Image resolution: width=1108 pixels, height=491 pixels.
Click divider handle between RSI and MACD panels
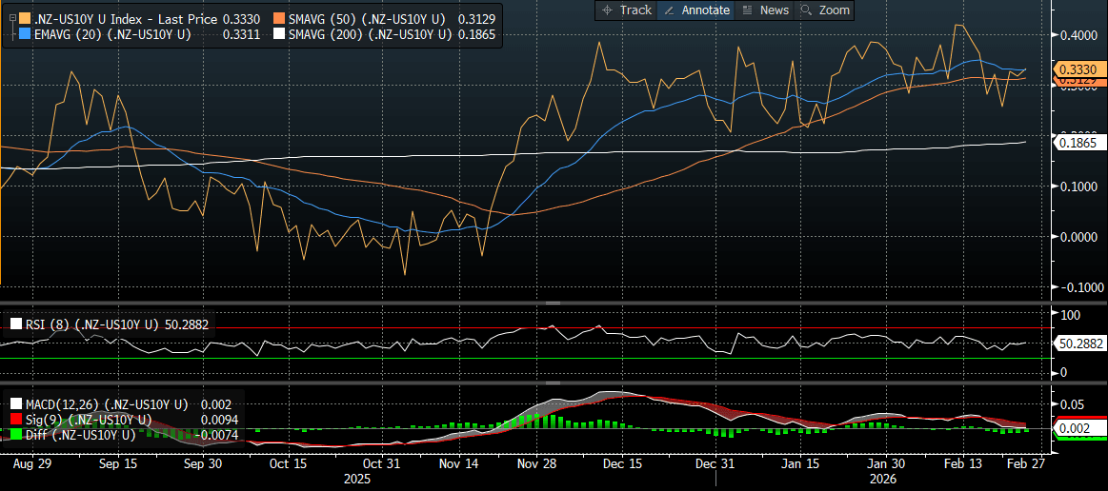pos(552,383)
